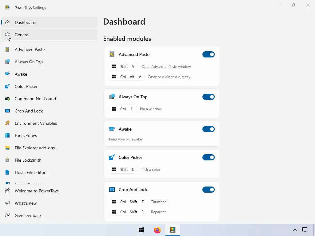
Task: Click the Advanced Paste card icon
Action: (x=112, y=54)
